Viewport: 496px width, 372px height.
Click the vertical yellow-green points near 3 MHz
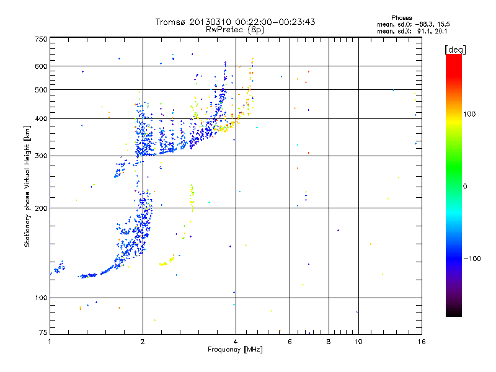(x=192, y=198)
